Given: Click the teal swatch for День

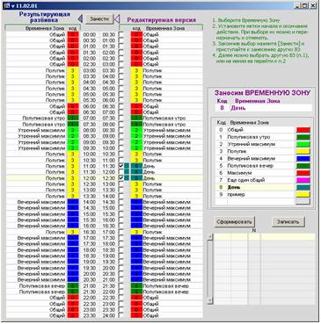Looking at the screenshot, I should 303,187.
